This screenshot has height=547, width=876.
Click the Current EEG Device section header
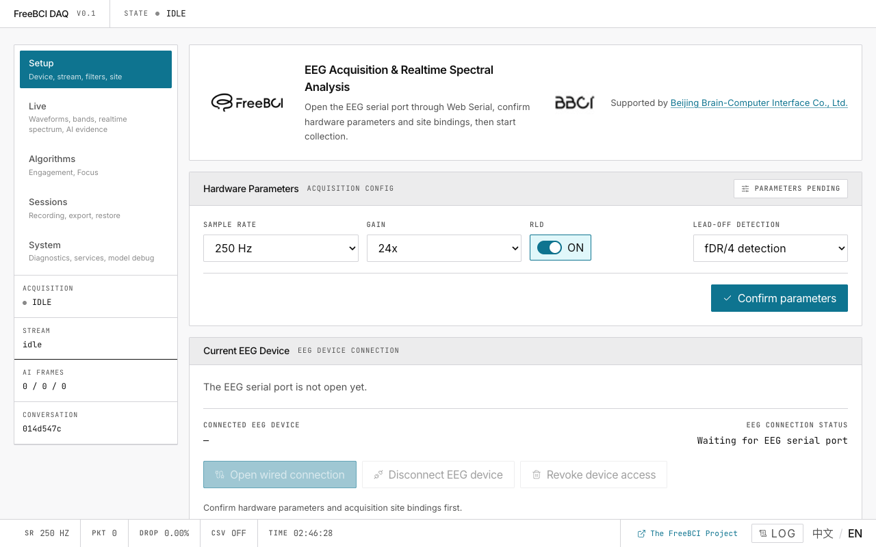525,351
